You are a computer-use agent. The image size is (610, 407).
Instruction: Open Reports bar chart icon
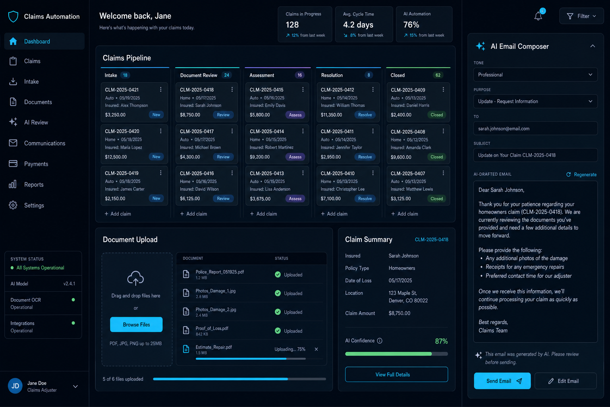[x=13, y=184]
